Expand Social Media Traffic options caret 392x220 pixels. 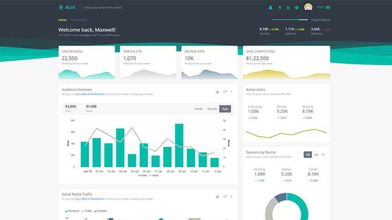232,197
